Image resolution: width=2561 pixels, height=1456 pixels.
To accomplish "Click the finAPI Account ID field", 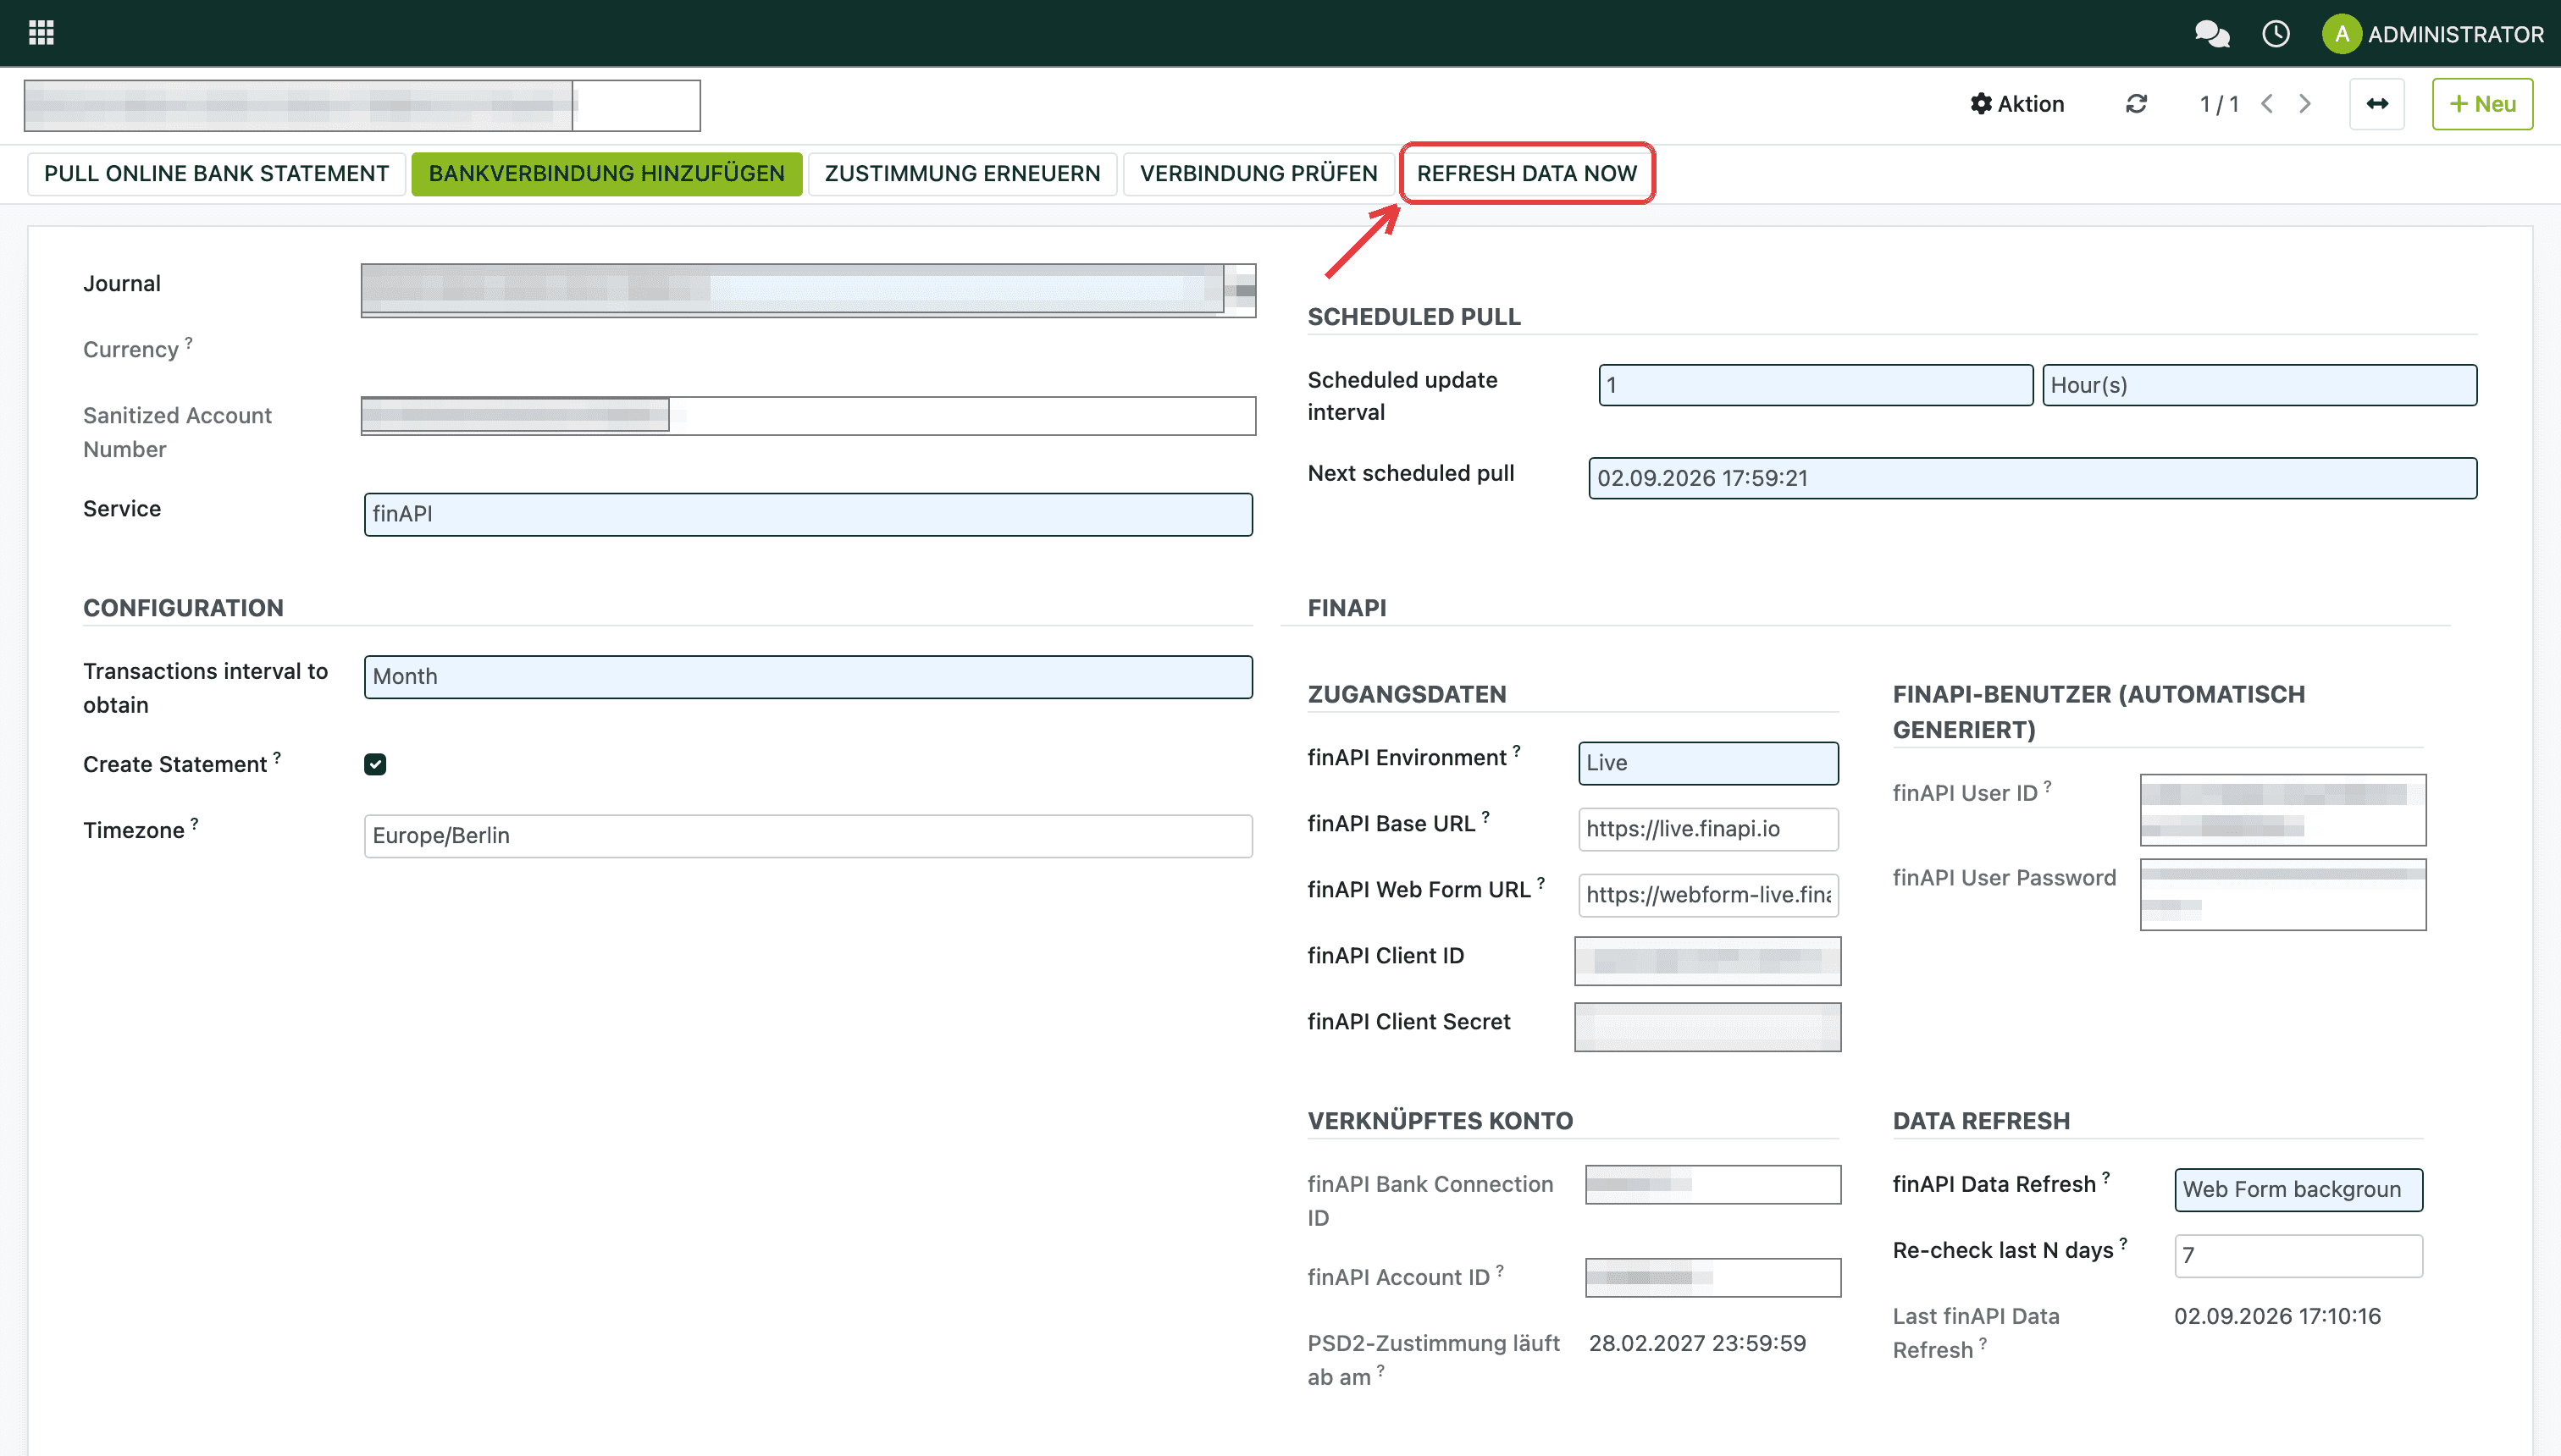I will pos(1712,1278).
